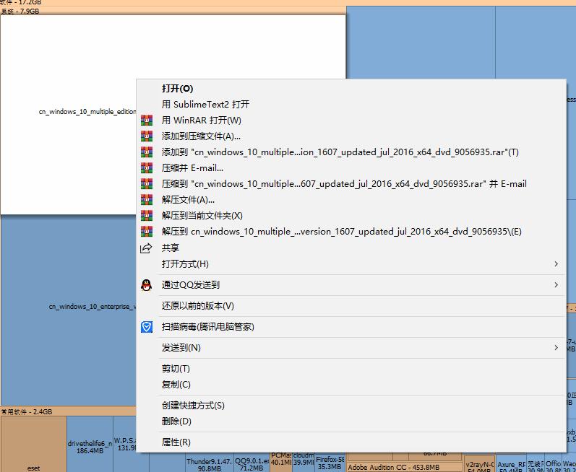Select the W.P.S. 131.9 block

(125, 444)
